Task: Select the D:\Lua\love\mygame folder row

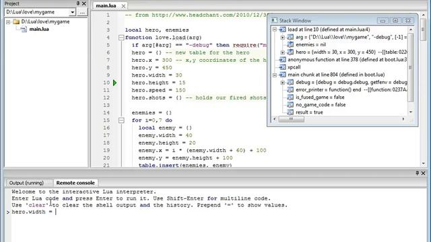Action: 45,22
